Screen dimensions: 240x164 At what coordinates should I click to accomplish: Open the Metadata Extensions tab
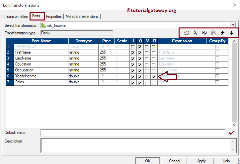(82, 17)
